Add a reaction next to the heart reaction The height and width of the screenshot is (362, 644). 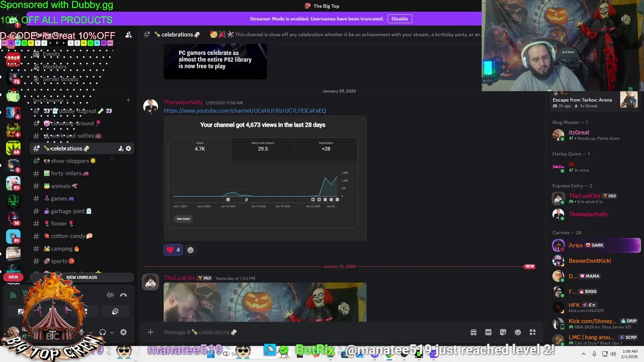pos(191,250)
